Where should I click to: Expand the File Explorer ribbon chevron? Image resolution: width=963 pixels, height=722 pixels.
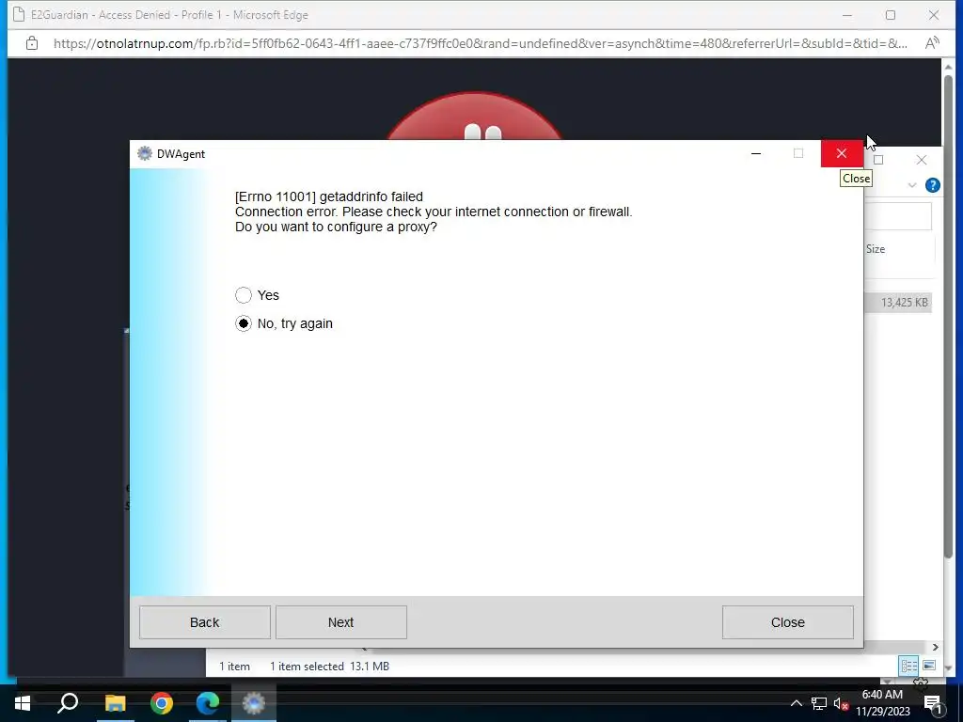click(912, 185)
